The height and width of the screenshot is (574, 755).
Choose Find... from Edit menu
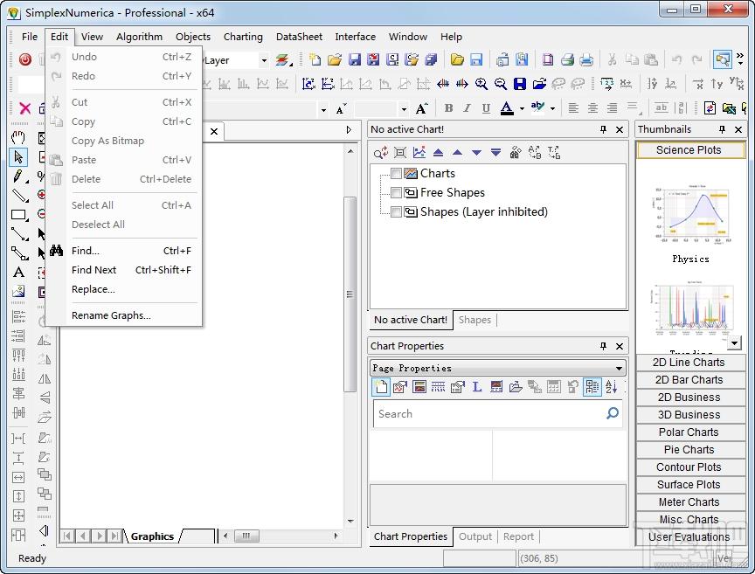pyautogui.click(x=125, y=251)
